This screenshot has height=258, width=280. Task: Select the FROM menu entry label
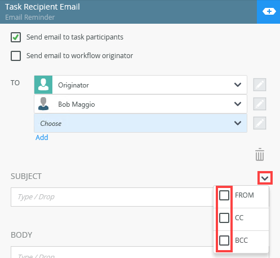[245, 195]
